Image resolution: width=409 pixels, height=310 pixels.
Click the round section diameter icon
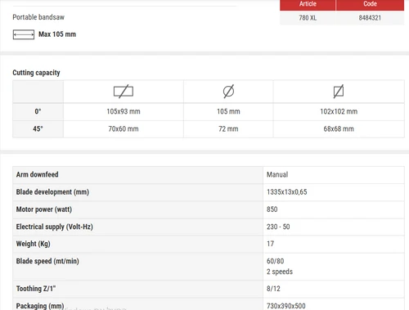[x=228, y=91]
